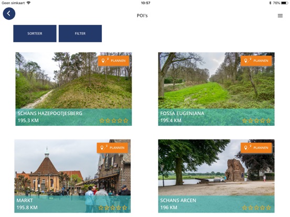
Task: Rate Schans Hazepootjesberg three stars
Action: coord(114,121)
